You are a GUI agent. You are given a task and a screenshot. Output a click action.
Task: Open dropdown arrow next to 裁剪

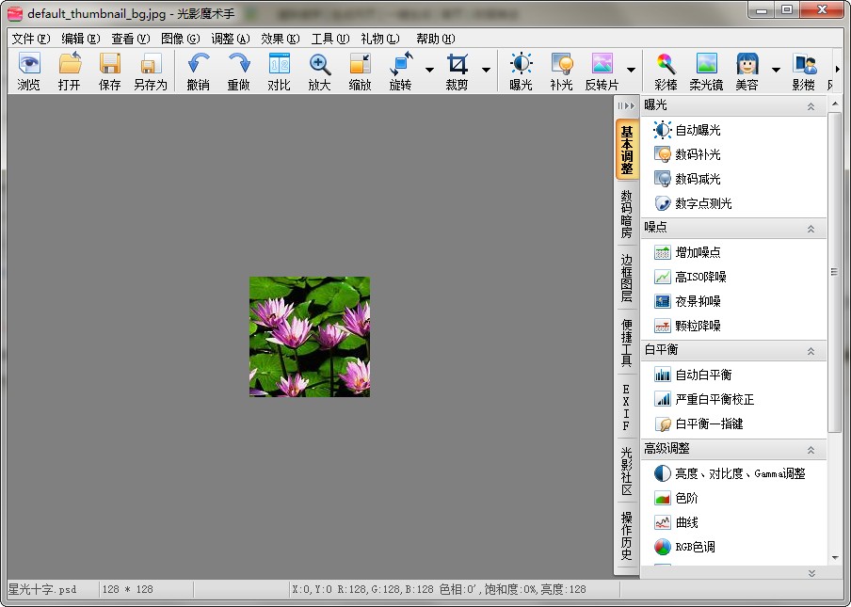point(486,70)
